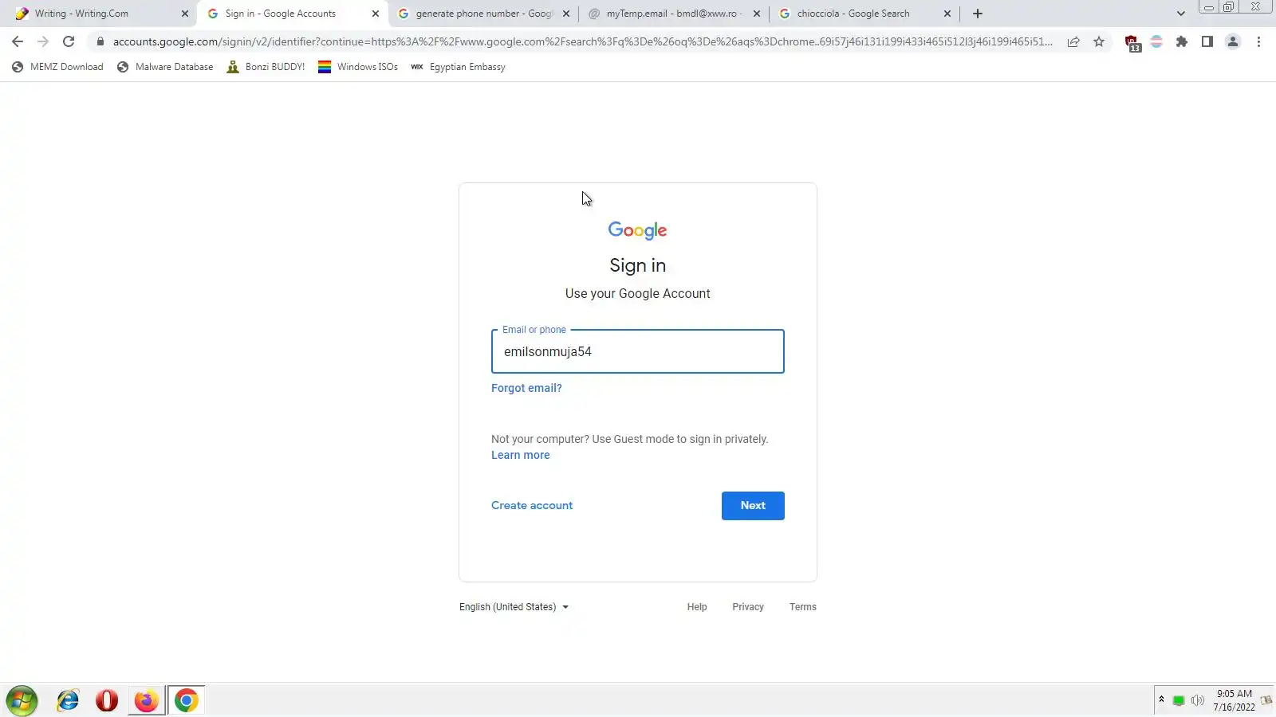The height and width of the screenshot is (717, 1276).
Task: Show hidden system tray icons
Action: tap(1161, 699)
